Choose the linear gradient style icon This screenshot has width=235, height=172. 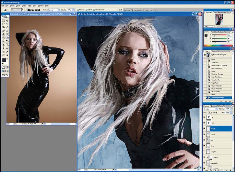28,10
